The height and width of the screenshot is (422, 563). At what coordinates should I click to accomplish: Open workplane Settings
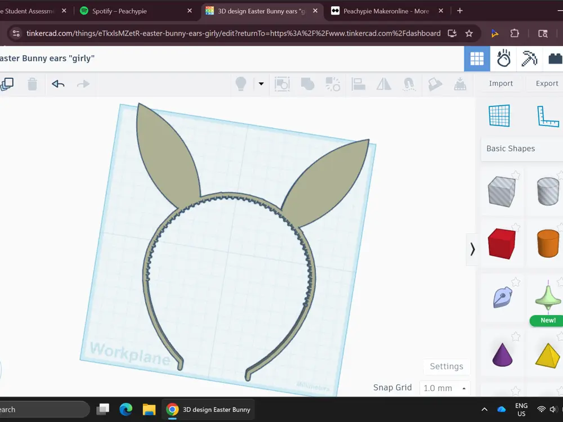(x=446, y=366)
